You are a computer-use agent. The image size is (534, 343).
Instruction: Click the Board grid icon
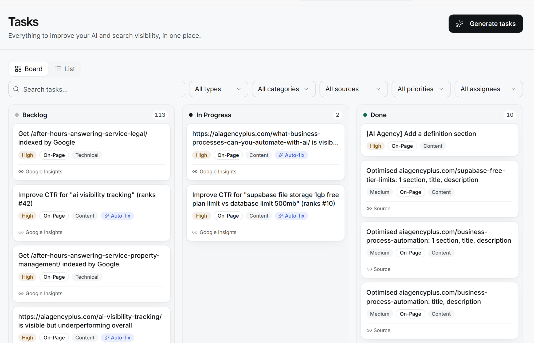18,69
